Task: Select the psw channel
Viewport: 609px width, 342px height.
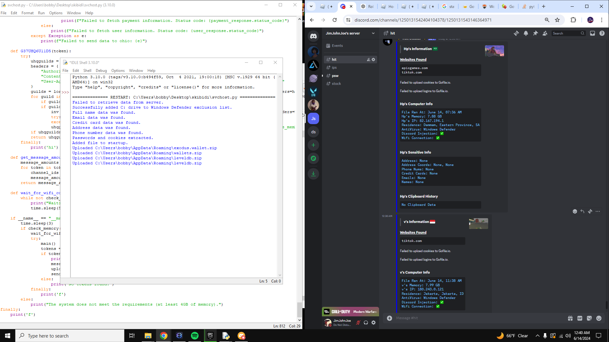Action: pos(335,76)
